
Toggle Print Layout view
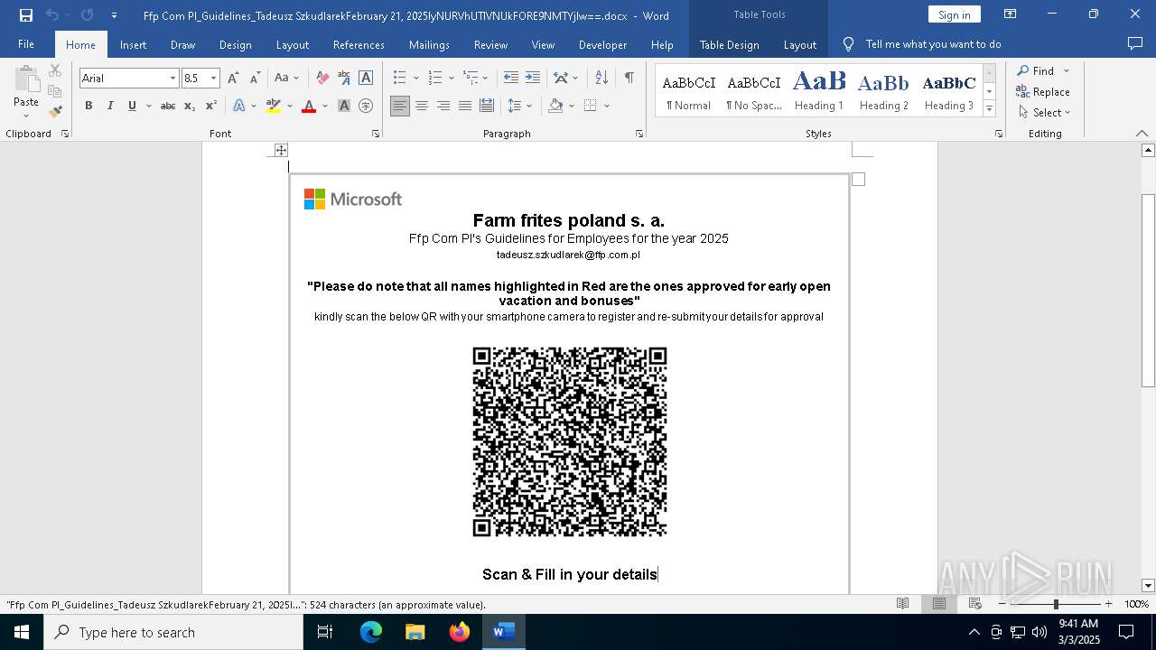(x=939, y=604)
